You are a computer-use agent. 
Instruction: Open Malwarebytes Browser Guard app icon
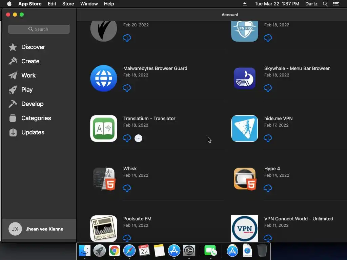(x=104, y=78)
